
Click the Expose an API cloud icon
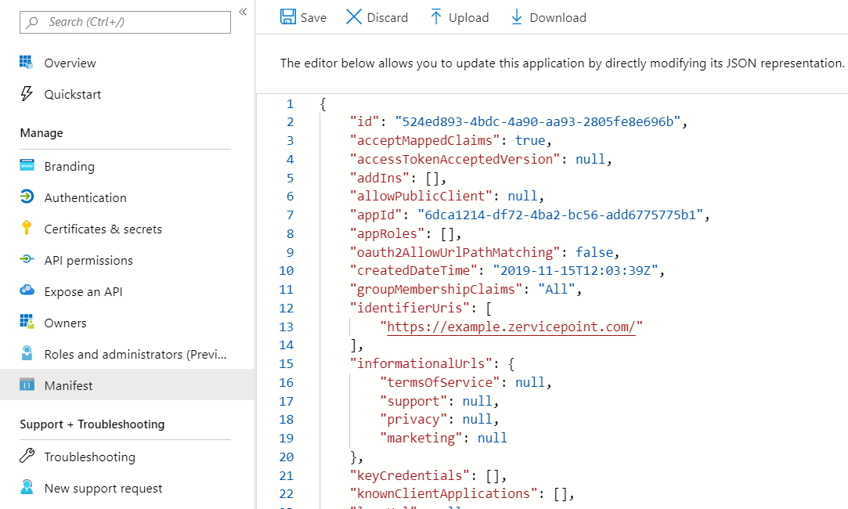(27, 291)
